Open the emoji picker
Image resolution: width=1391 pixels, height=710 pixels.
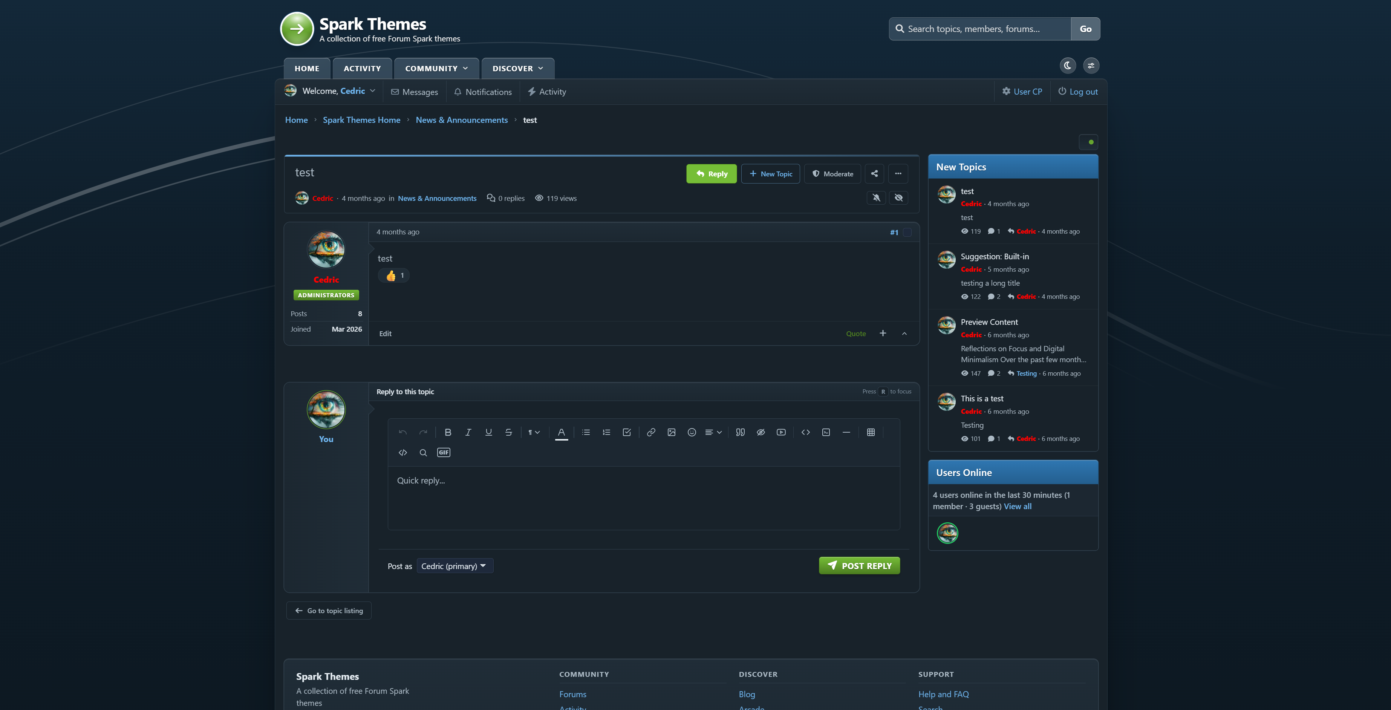tap(692, 432)
